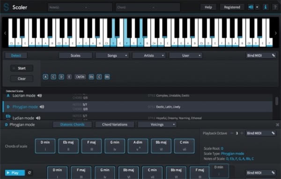This screenshot has height=179, width=281.
Task: Open the audio options arrow beside speaker
Action: click(257, 7)
